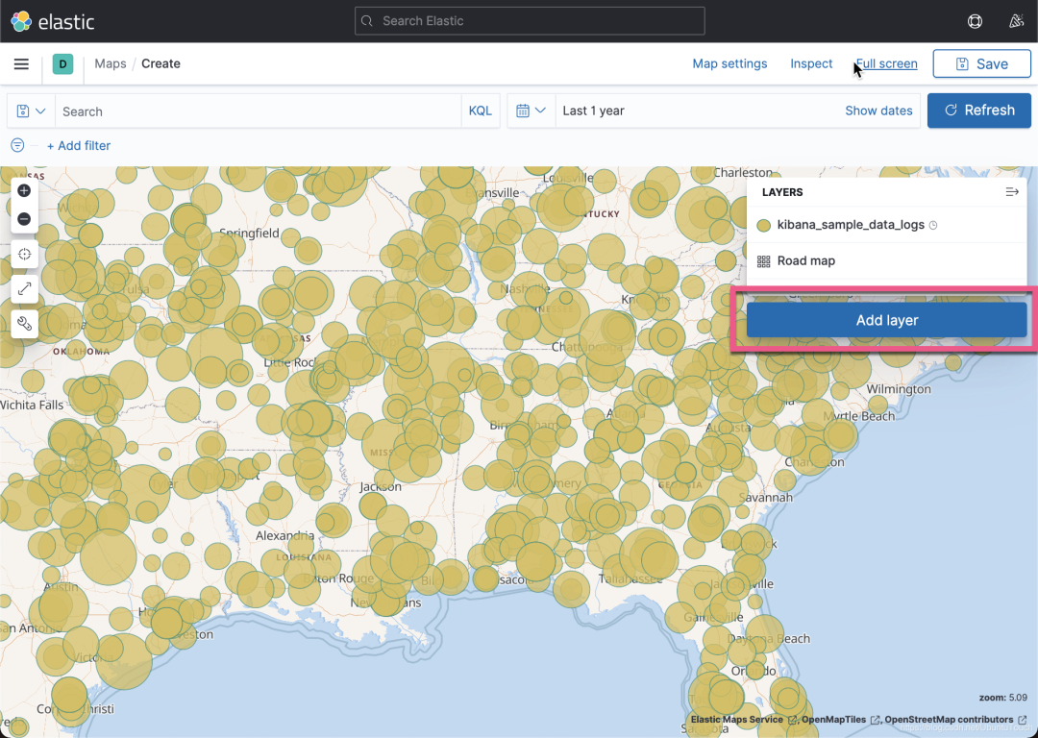Viewport: 1038px width, 738px height.
Task: Click the Road map grid icon
Action: coord(763,261)
